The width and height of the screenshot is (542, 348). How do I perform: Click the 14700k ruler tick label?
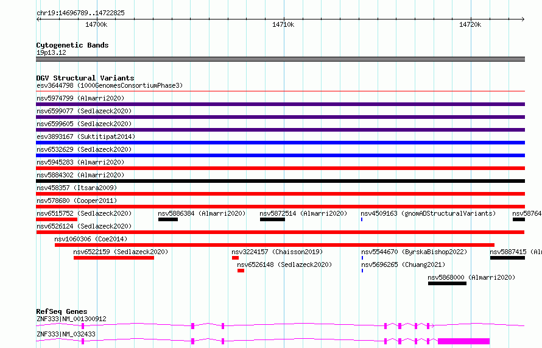click(x=96, y=24)
